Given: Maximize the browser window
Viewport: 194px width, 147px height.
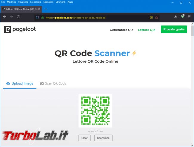Looking at the screenshot, I should (181, 3).
